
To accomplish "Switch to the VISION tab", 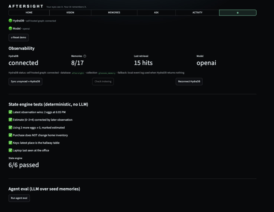I will click(x=70, y=13).
